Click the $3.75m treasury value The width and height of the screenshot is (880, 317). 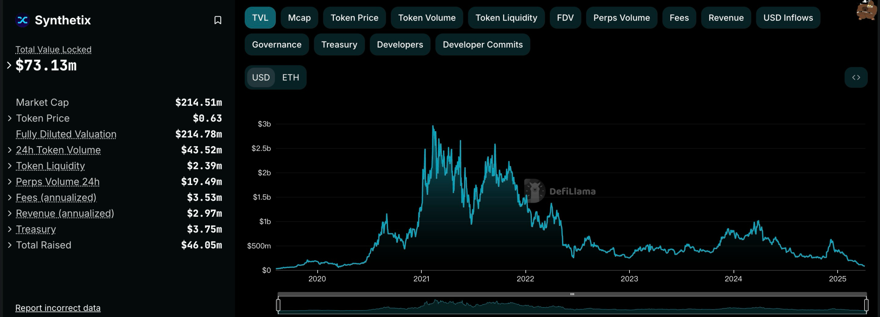(x=204, y=229)
